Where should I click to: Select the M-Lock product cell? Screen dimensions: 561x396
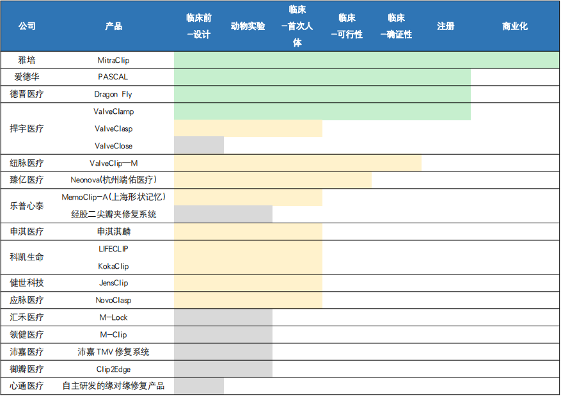[x=113, y=317]
